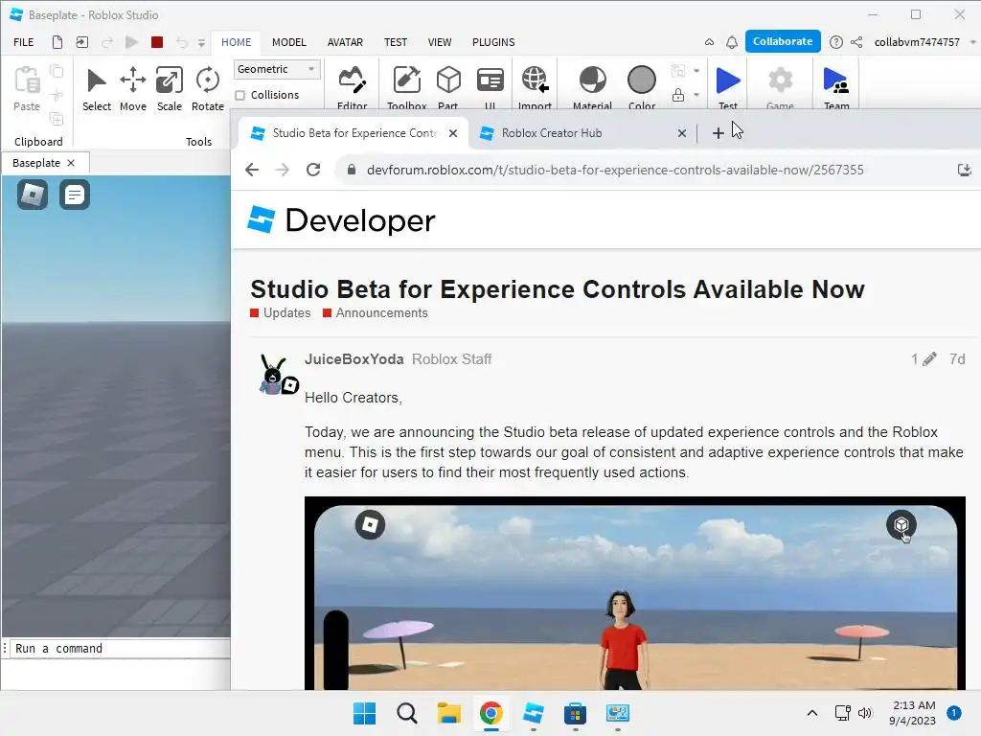This screenshot has height=736, width=981.
Task: Expand the lock tool dropdown arrow
Action: (x=696, y=95)
